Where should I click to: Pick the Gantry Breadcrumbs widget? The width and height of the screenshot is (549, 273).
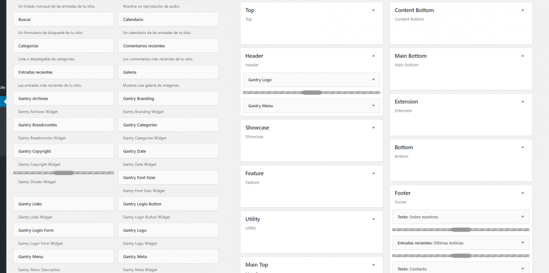64,125
